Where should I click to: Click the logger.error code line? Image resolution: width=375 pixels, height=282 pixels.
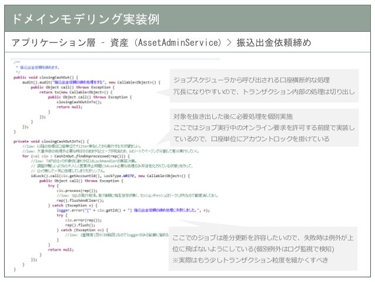[x=133, y=210]
